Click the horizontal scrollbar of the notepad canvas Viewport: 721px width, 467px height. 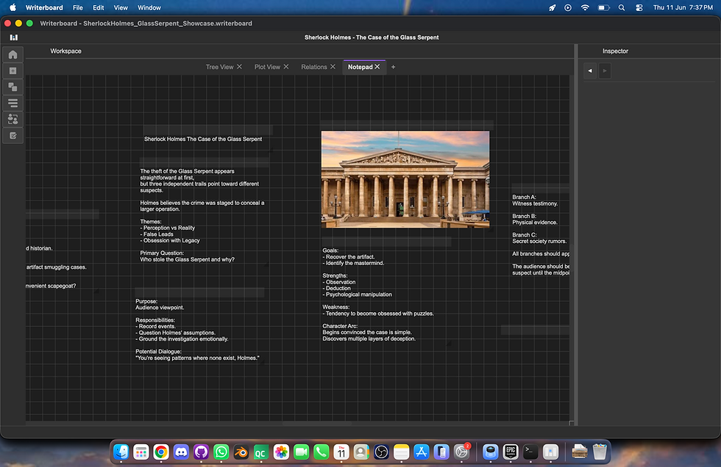(x=317, y=424)
